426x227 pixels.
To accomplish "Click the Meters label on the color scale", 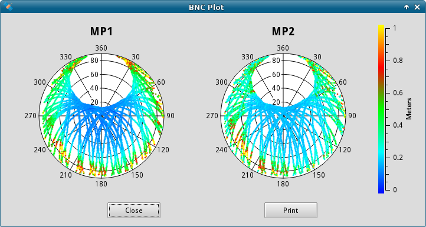I will pos(409,109).
